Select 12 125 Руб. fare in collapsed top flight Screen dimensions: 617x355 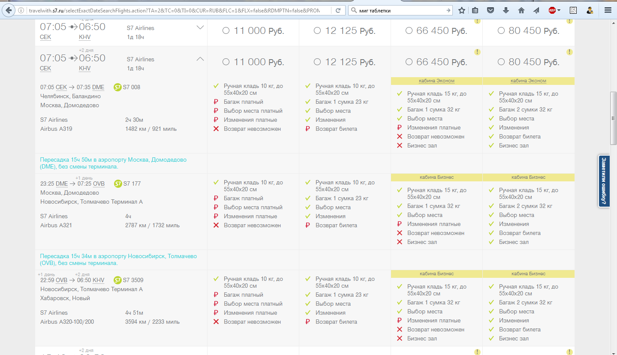point(317,30)
